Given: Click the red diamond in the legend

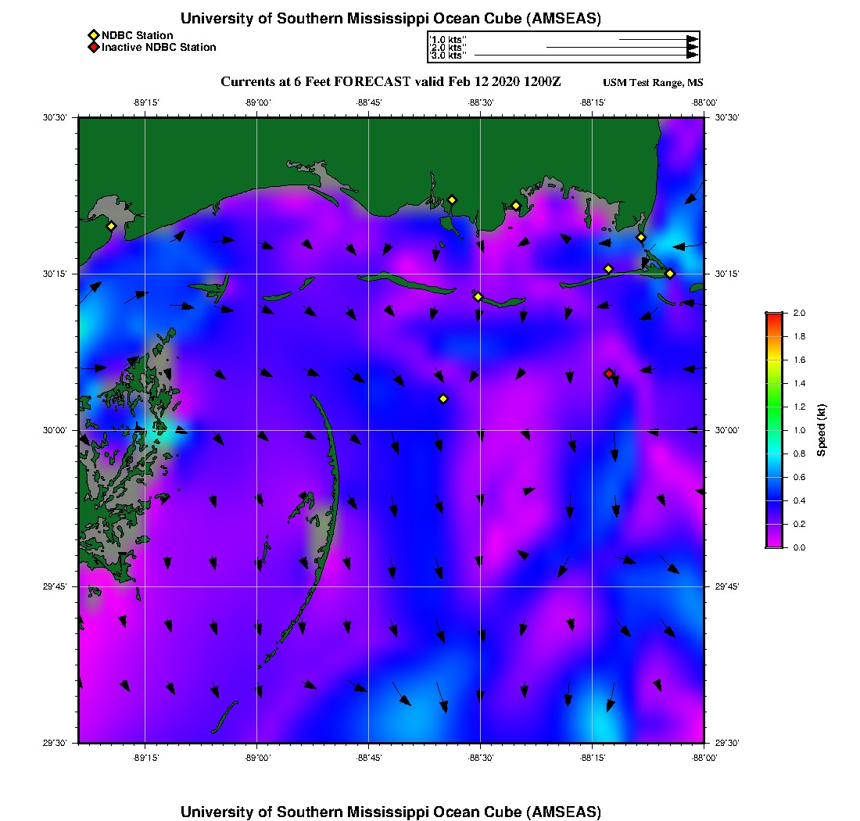Looking at the screenshot, I should (x=94, y=48).
